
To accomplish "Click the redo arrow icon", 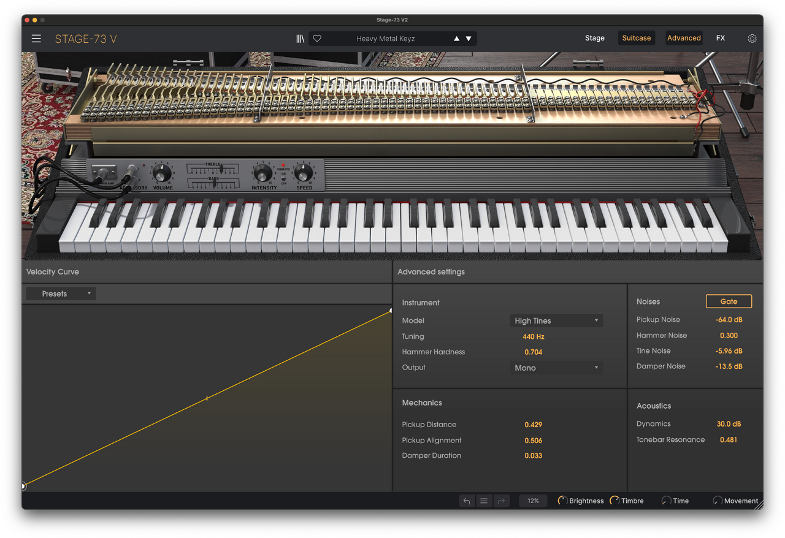I will point(501,501).
